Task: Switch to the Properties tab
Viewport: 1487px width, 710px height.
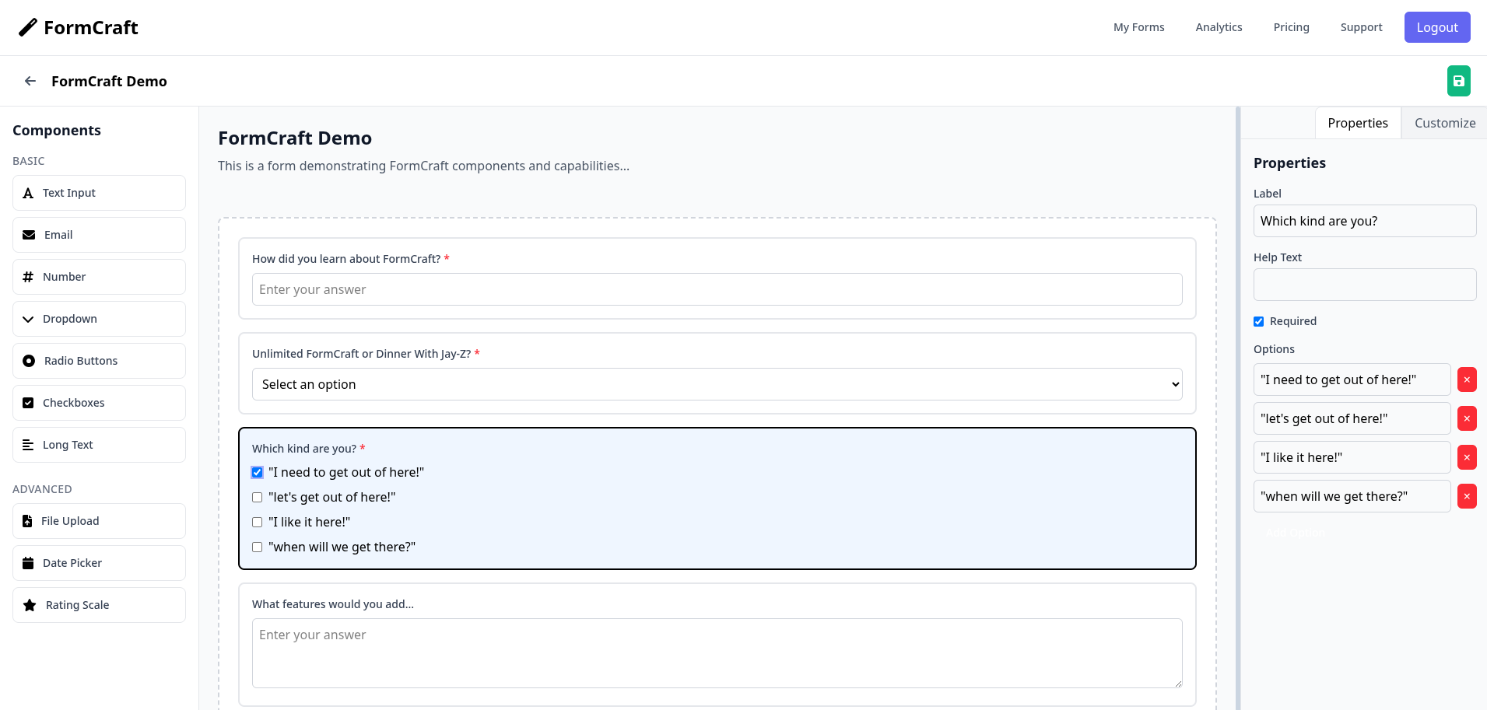Action: 1358,123
